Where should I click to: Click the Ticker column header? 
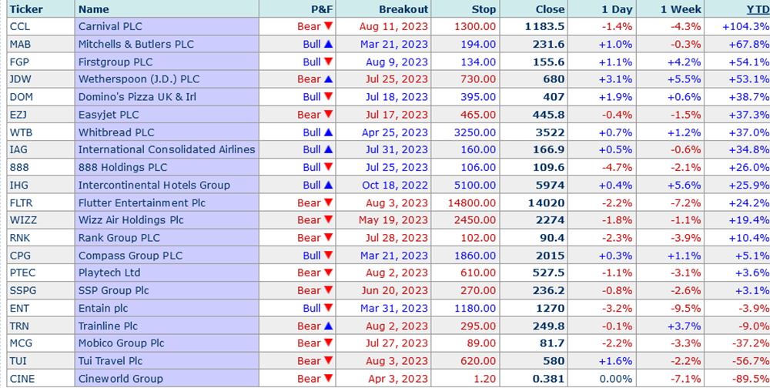(x=25, y=9)
